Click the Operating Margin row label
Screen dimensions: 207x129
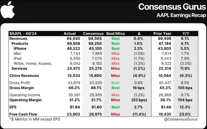pyautogui.click(x=25, y=100)
